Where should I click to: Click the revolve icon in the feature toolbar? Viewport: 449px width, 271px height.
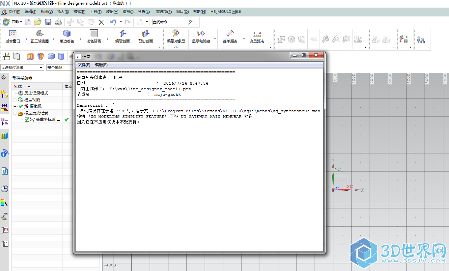point(41,56)
